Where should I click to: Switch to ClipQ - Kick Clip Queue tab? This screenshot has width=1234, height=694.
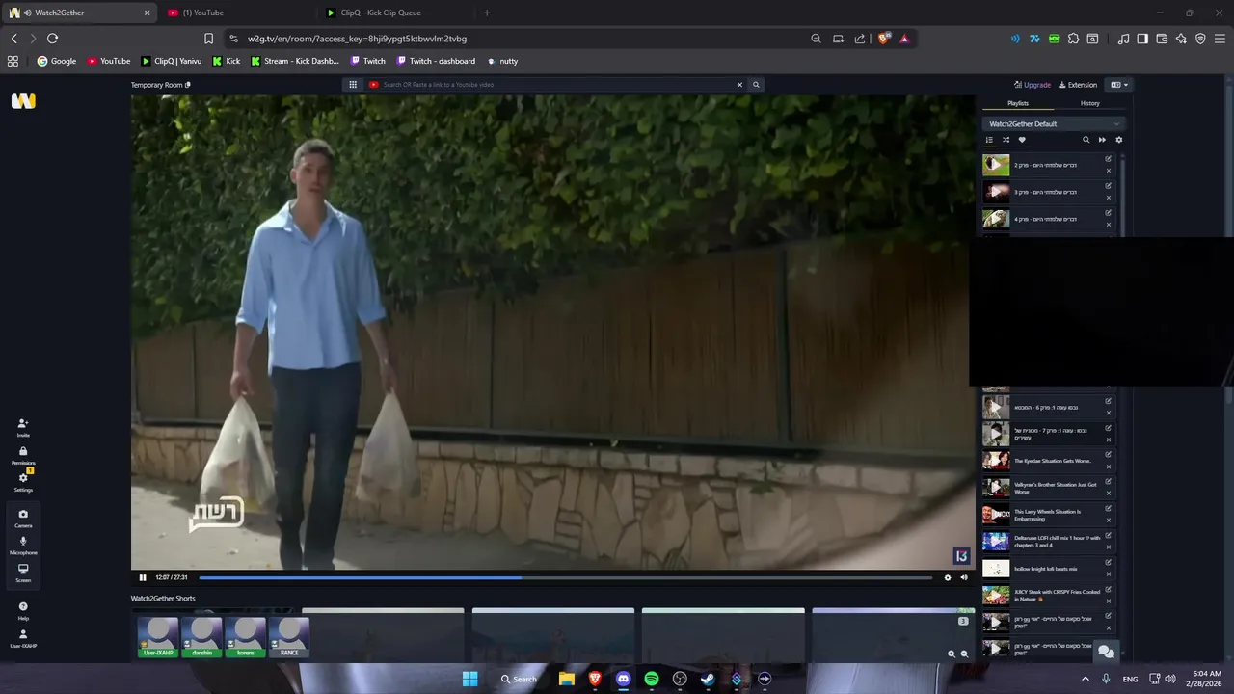395,13
